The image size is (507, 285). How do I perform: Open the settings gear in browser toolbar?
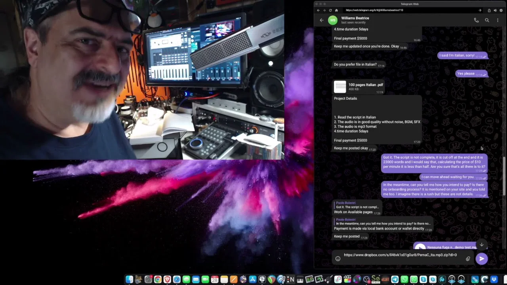(x=501, y=10)
